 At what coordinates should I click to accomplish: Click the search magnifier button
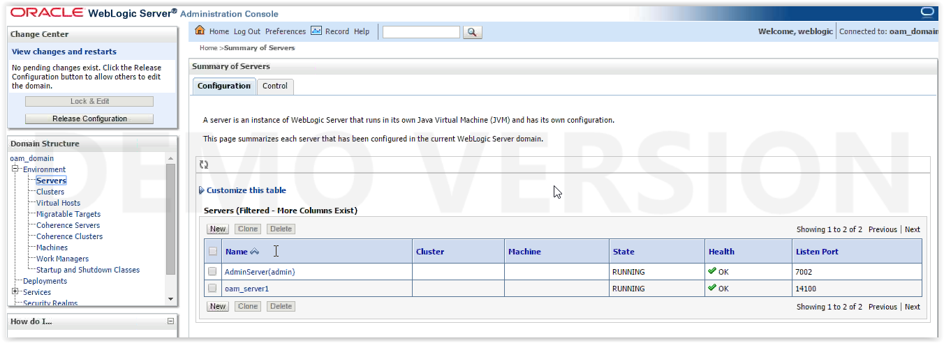pyautogui.click(x=473, y=32)
